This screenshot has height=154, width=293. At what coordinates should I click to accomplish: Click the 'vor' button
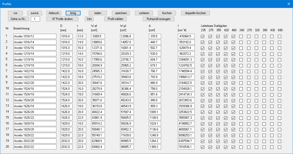click(x=15, y=13)
